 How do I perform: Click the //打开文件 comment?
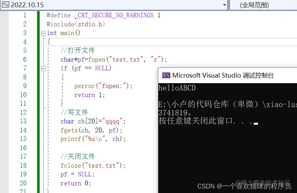click(x=78, y=51)
